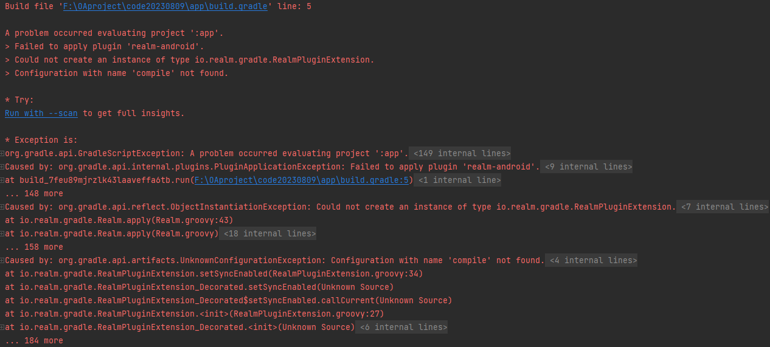Screen dimensions: 770x347
Task: Expand fold icon beside the GradleScriptException line
Action: pyautogui.click(x=2, y=153)
